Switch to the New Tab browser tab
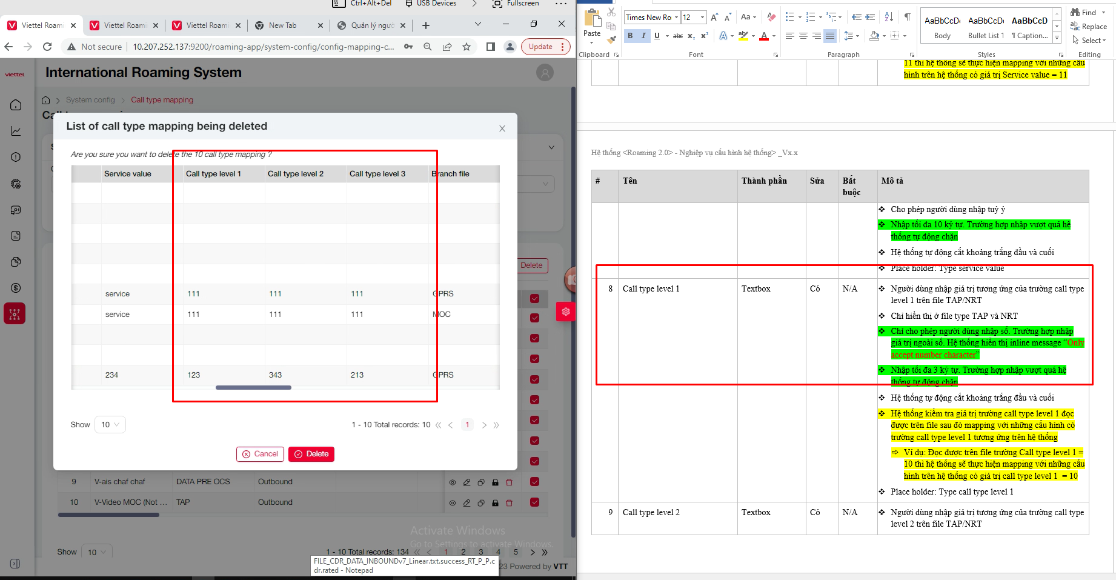Viewport: 1116px width, 580px height. pyautogui.click(x=283, y=25)
